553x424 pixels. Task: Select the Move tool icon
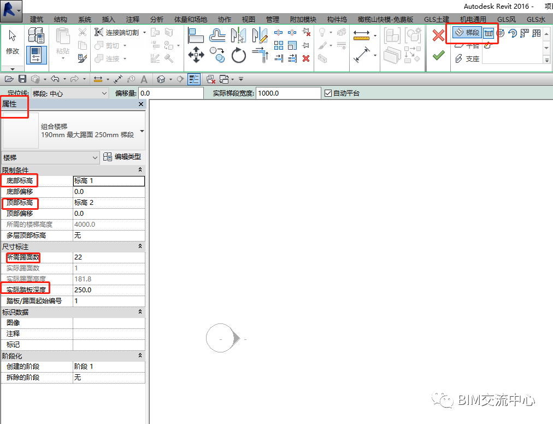coord(196,55)
